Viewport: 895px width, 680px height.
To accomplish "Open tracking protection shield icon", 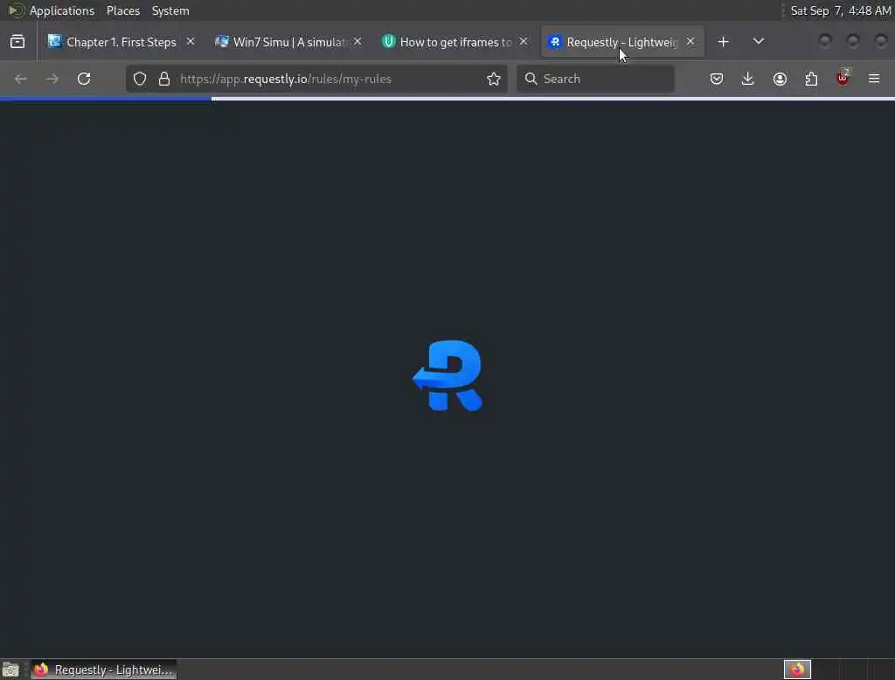I will [x=140, y=79].
